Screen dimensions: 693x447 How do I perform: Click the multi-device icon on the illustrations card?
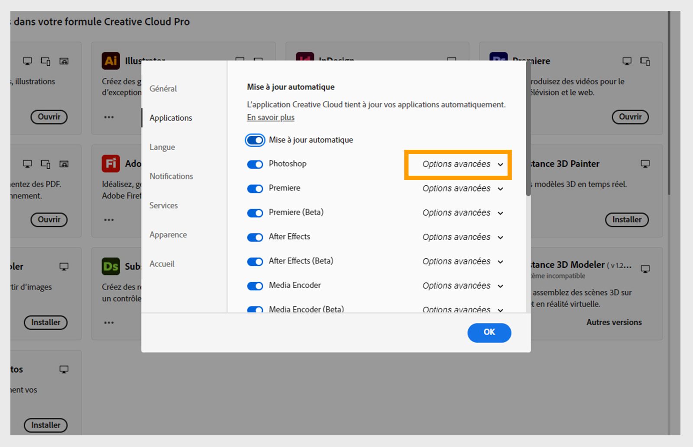45,61
